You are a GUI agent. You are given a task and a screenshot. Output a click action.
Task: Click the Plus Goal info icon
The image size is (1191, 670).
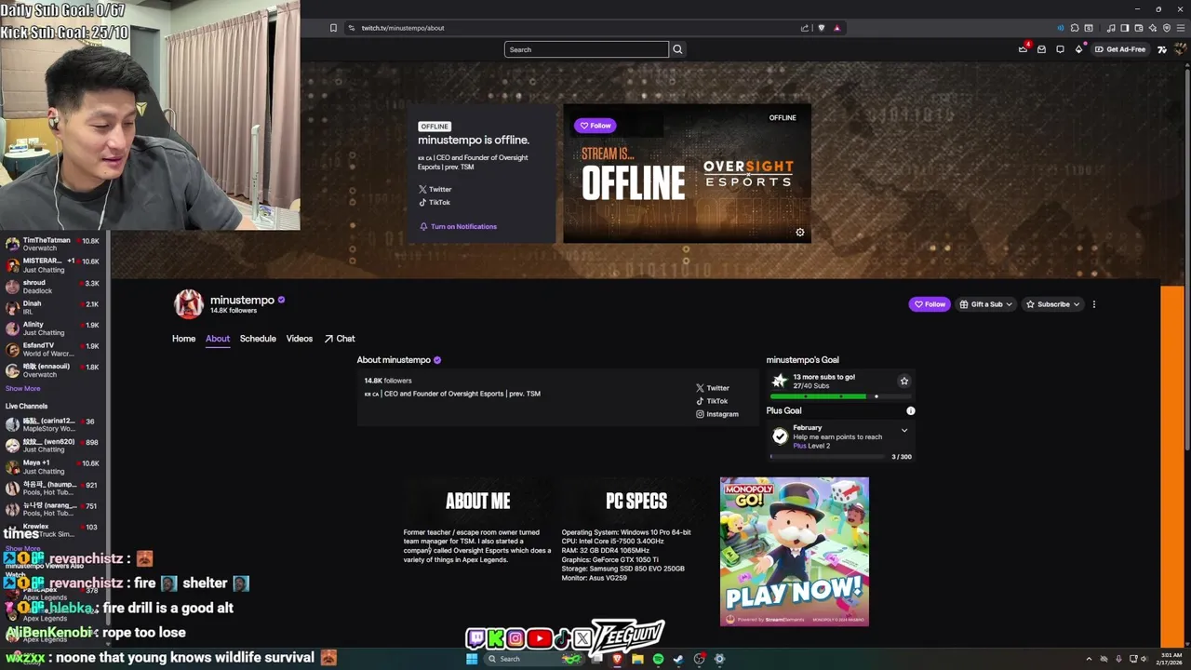pyautogui.click(x=911, y=410)
